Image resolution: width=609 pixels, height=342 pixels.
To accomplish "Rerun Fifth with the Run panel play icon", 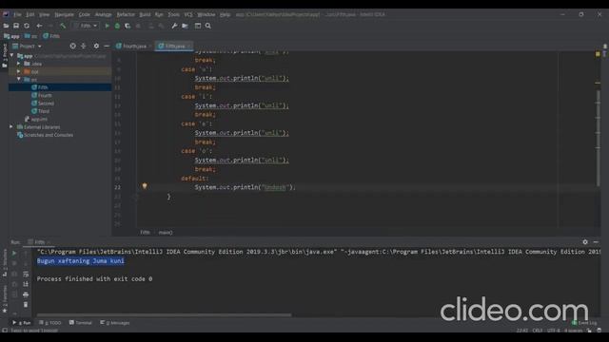I will pos(14,253).
